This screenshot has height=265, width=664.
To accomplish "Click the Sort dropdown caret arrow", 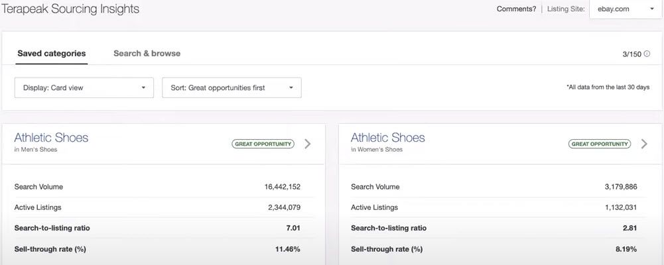I will click(291, 88).
